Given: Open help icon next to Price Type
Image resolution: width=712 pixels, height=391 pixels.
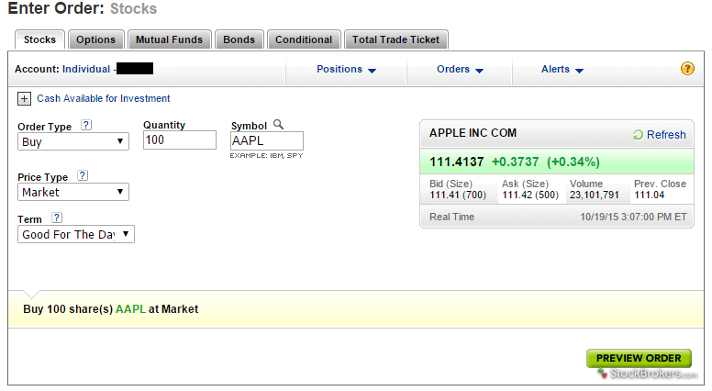Looking at the screenshot, I should point(83,176).
